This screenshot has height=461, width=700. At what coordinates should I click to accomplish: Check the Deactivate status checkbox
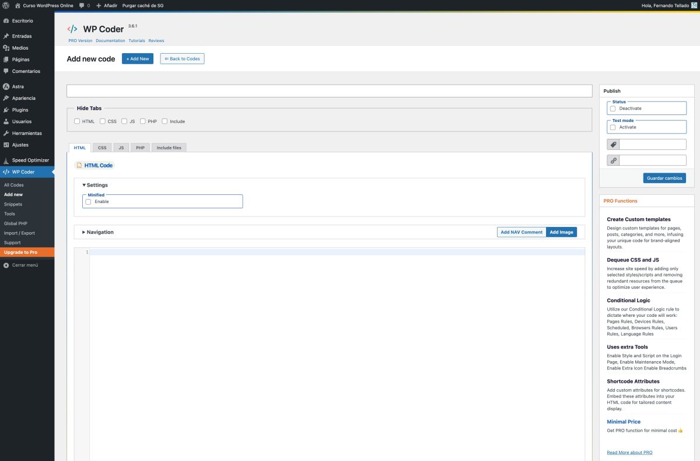[613, 108]
